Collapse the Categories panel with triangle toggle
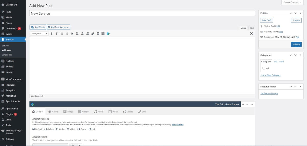Screen dimensions: 307x146 [301, 55]
